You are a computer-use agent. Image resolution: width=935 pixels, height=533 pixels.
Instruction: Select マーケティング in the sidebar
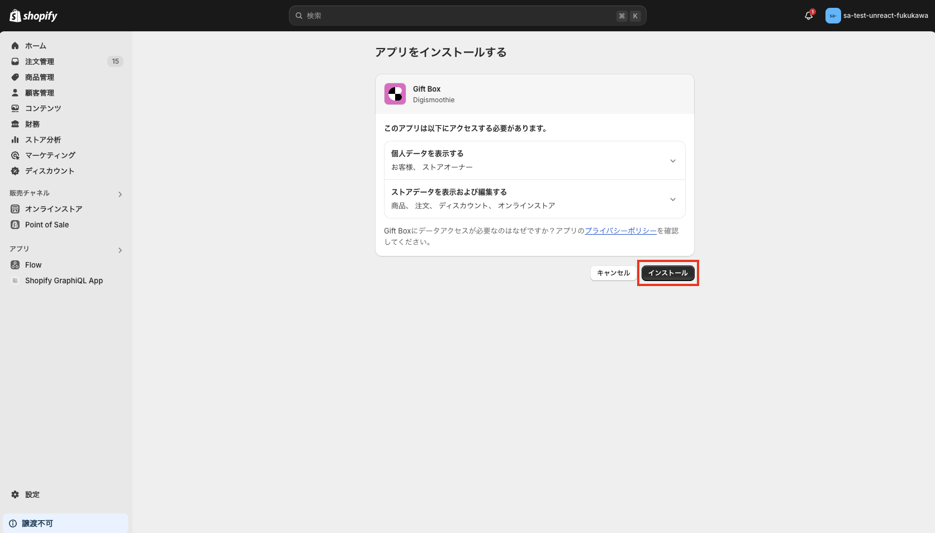coord(49,155)
